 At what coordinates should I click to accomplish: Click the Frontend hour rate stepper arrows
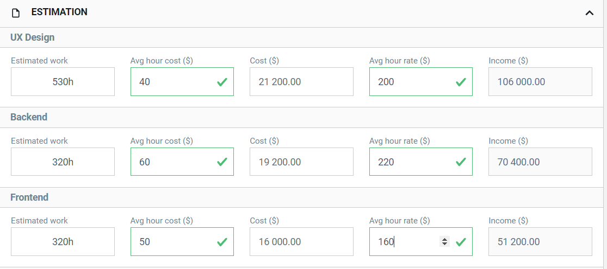[444, 242]
